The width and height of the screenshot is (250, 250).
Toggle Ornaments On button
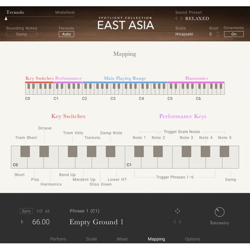tap(234, 34)
